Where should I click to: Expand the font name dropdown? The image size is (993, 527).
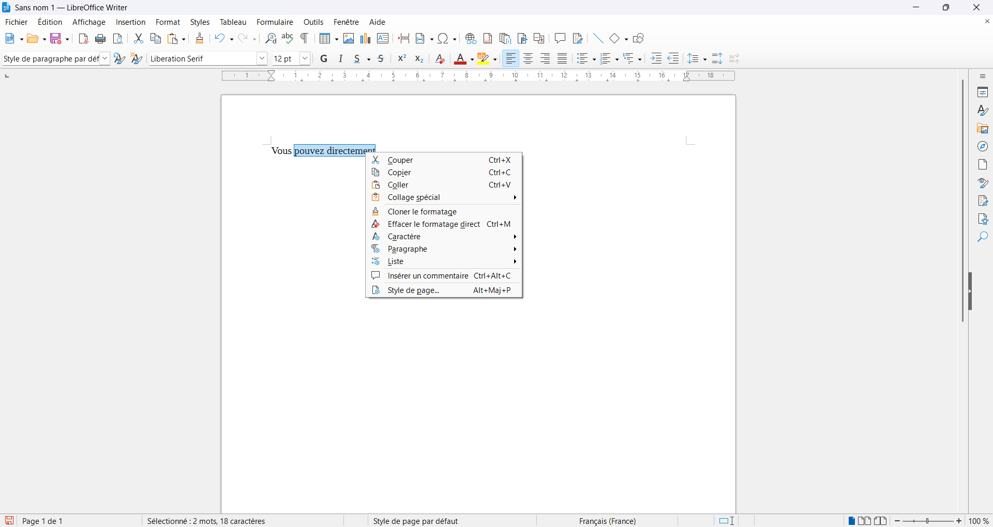(x=262, y=59)
